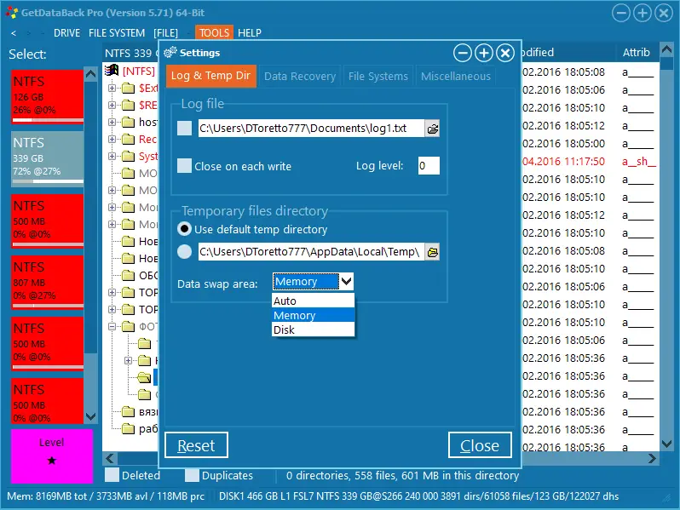Click the Attrib column header

coord(636,53)
